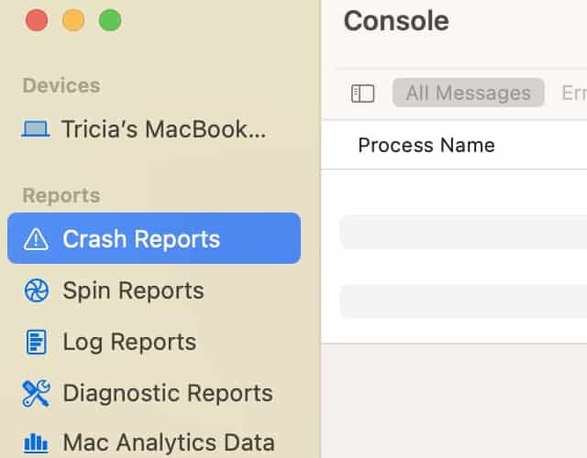Toggle the sidebar panel icon in filter bar
587x458 pixels.
363,93
